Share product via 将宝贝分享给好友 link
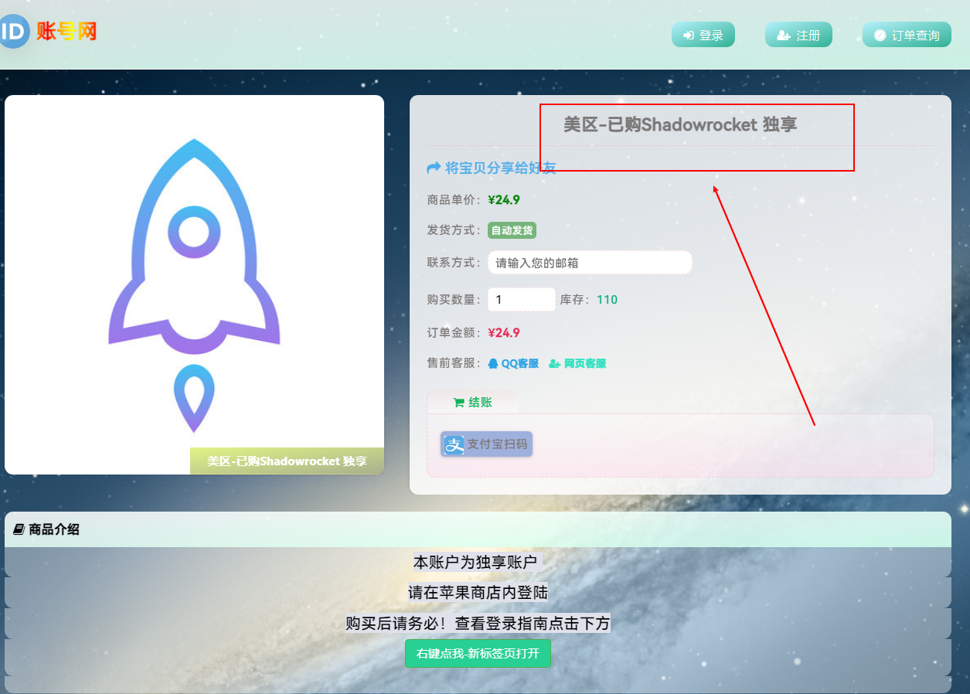Screen dimensions: 970x694 [x=500, y=168]
